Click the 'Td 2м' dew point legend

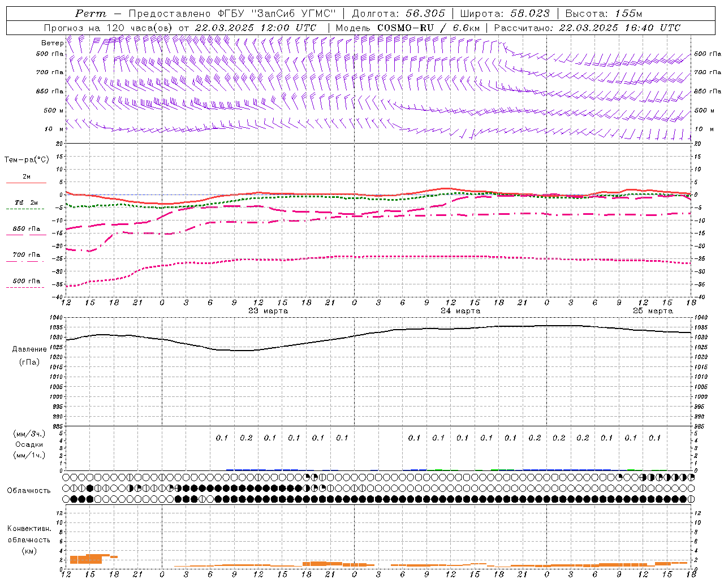coord(27,202)
